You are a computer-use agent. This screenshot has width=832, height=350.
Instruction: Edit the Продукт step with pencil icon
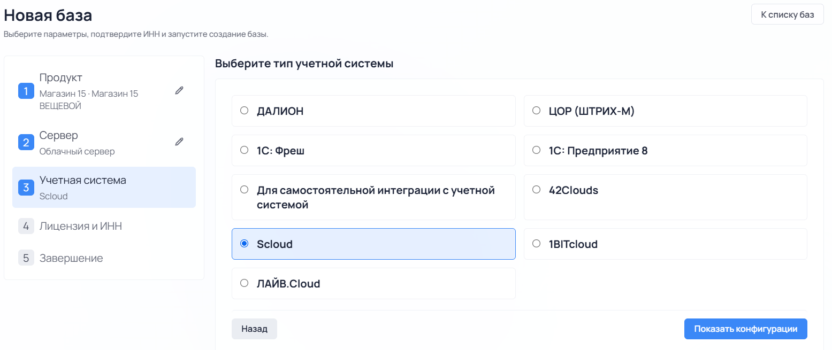pos(179,91)
